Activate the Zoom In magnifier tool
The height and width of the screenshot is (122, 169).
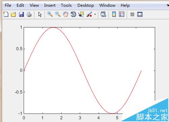pos(50,14)
